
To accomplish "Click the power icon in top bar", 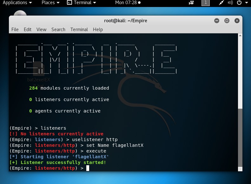I will (x=239, y=3).
